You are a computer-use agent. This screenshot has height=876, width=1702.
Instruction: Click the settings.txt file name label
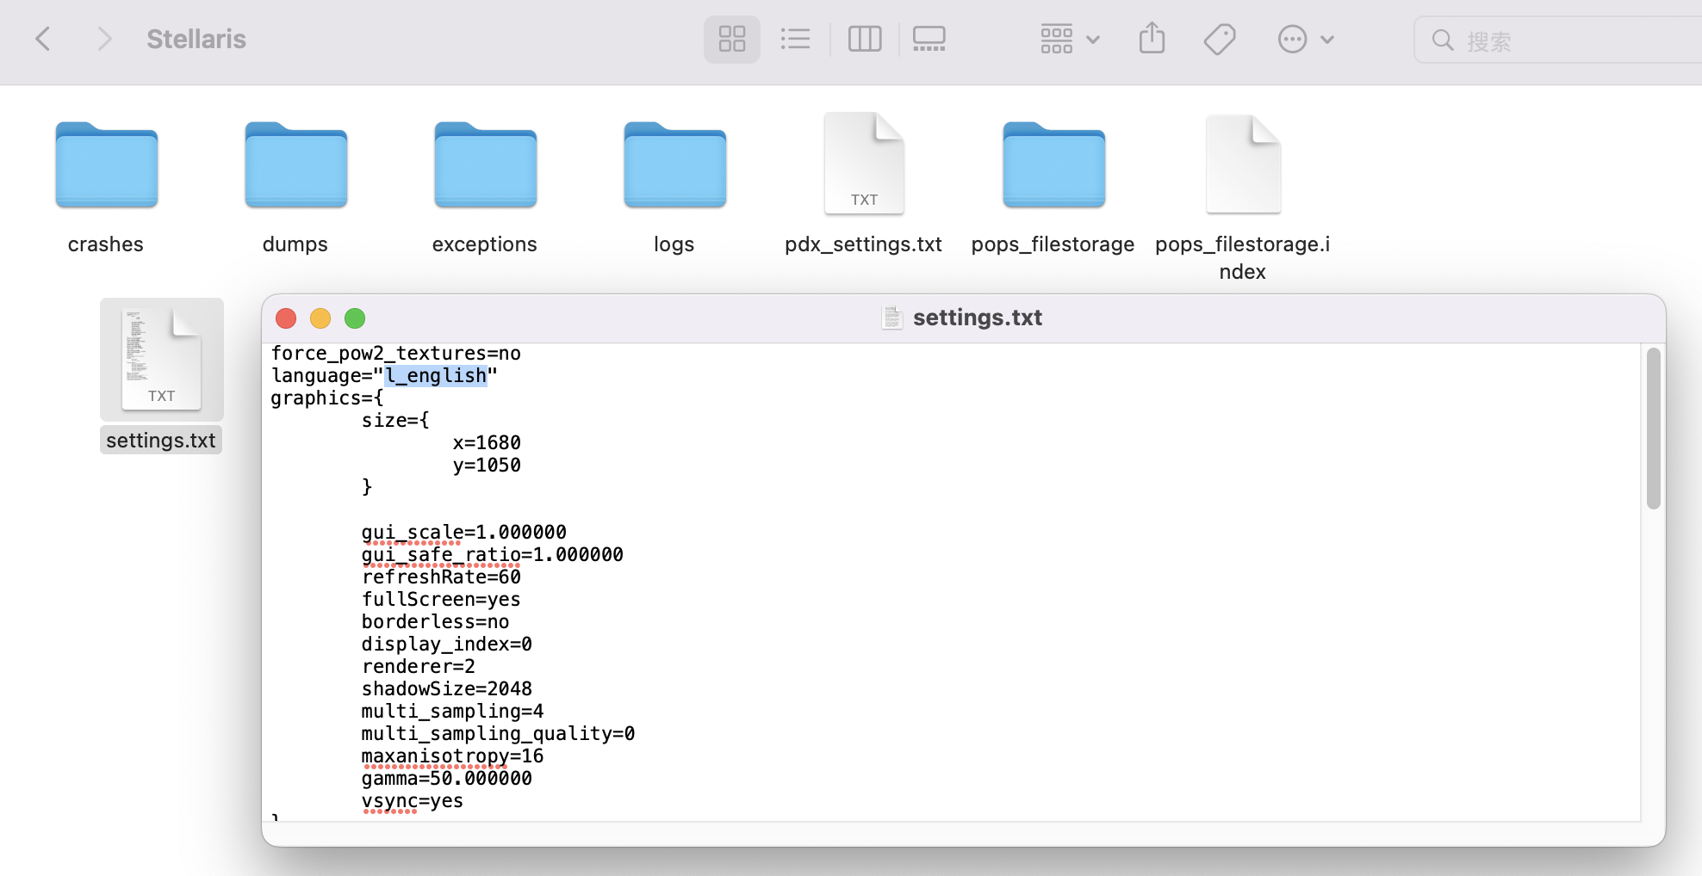pos(161,441)
